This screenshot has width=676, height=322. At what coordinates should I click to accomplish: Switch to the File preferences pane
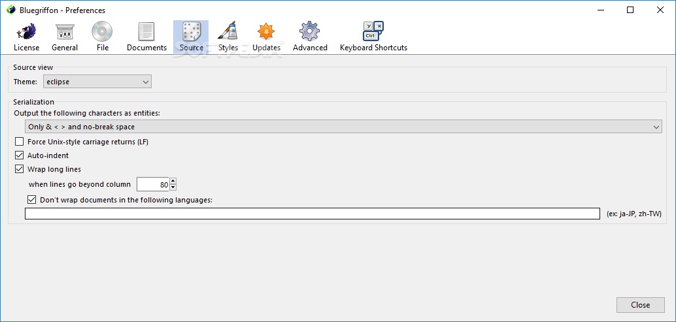click(103, 37)
